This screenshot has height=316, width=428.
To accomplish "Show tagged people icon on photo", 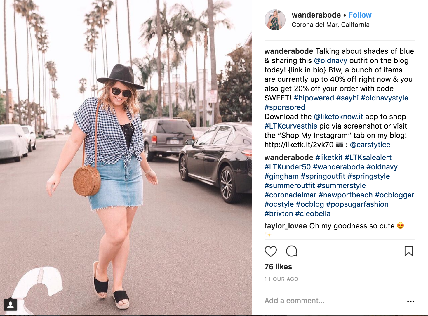I will pos(11,305).
